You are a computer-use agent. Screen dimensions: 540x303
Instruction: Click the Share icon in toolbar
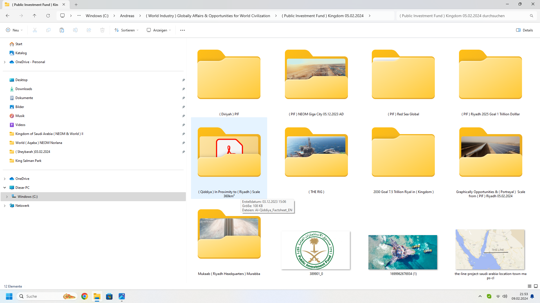pyautogui.click(x=89, y=30)
